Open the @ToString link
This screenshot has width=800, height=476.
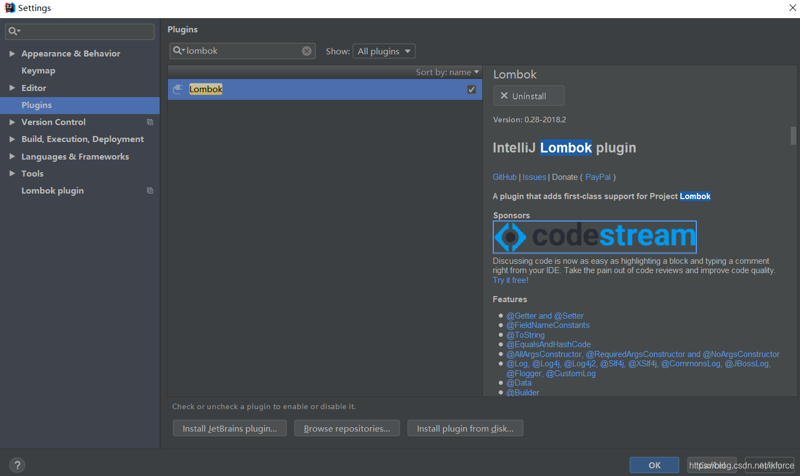(526, 335)
